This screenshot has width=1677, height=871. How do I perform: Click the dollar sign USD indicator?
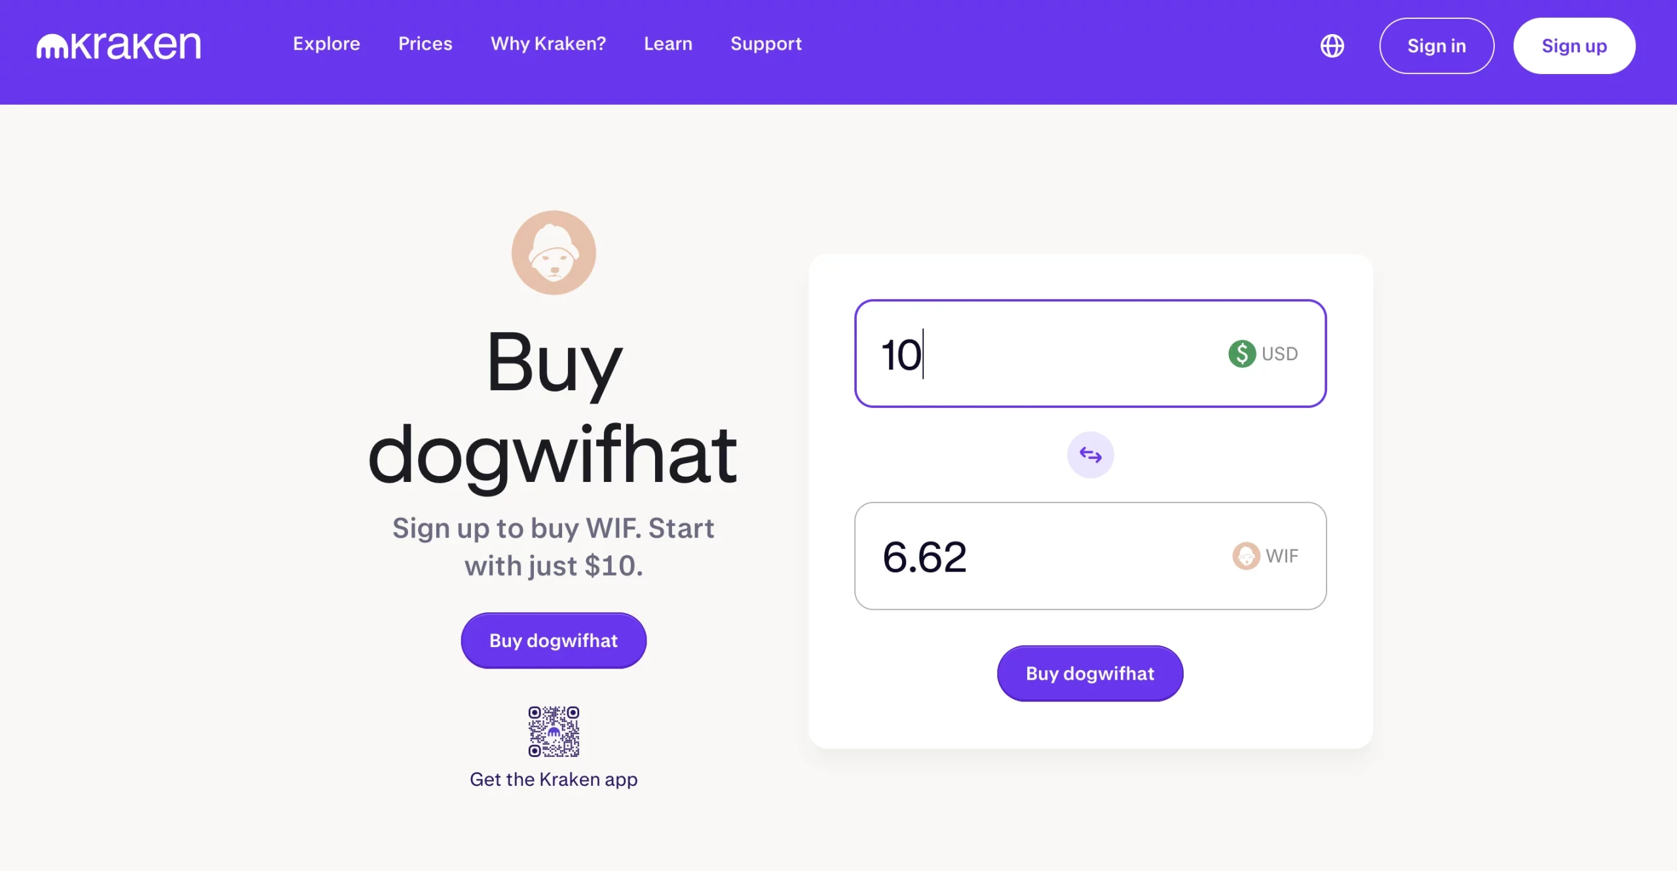1241,352
